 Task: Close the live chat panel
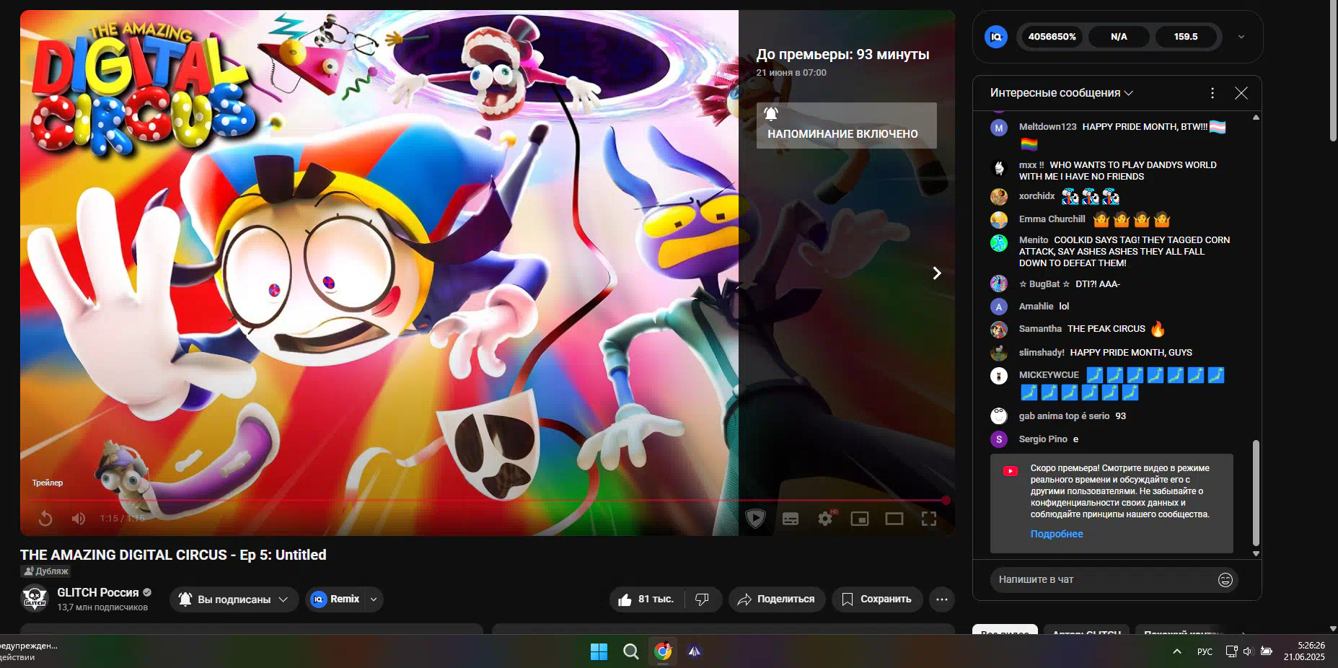click(x=1241, y=93)
